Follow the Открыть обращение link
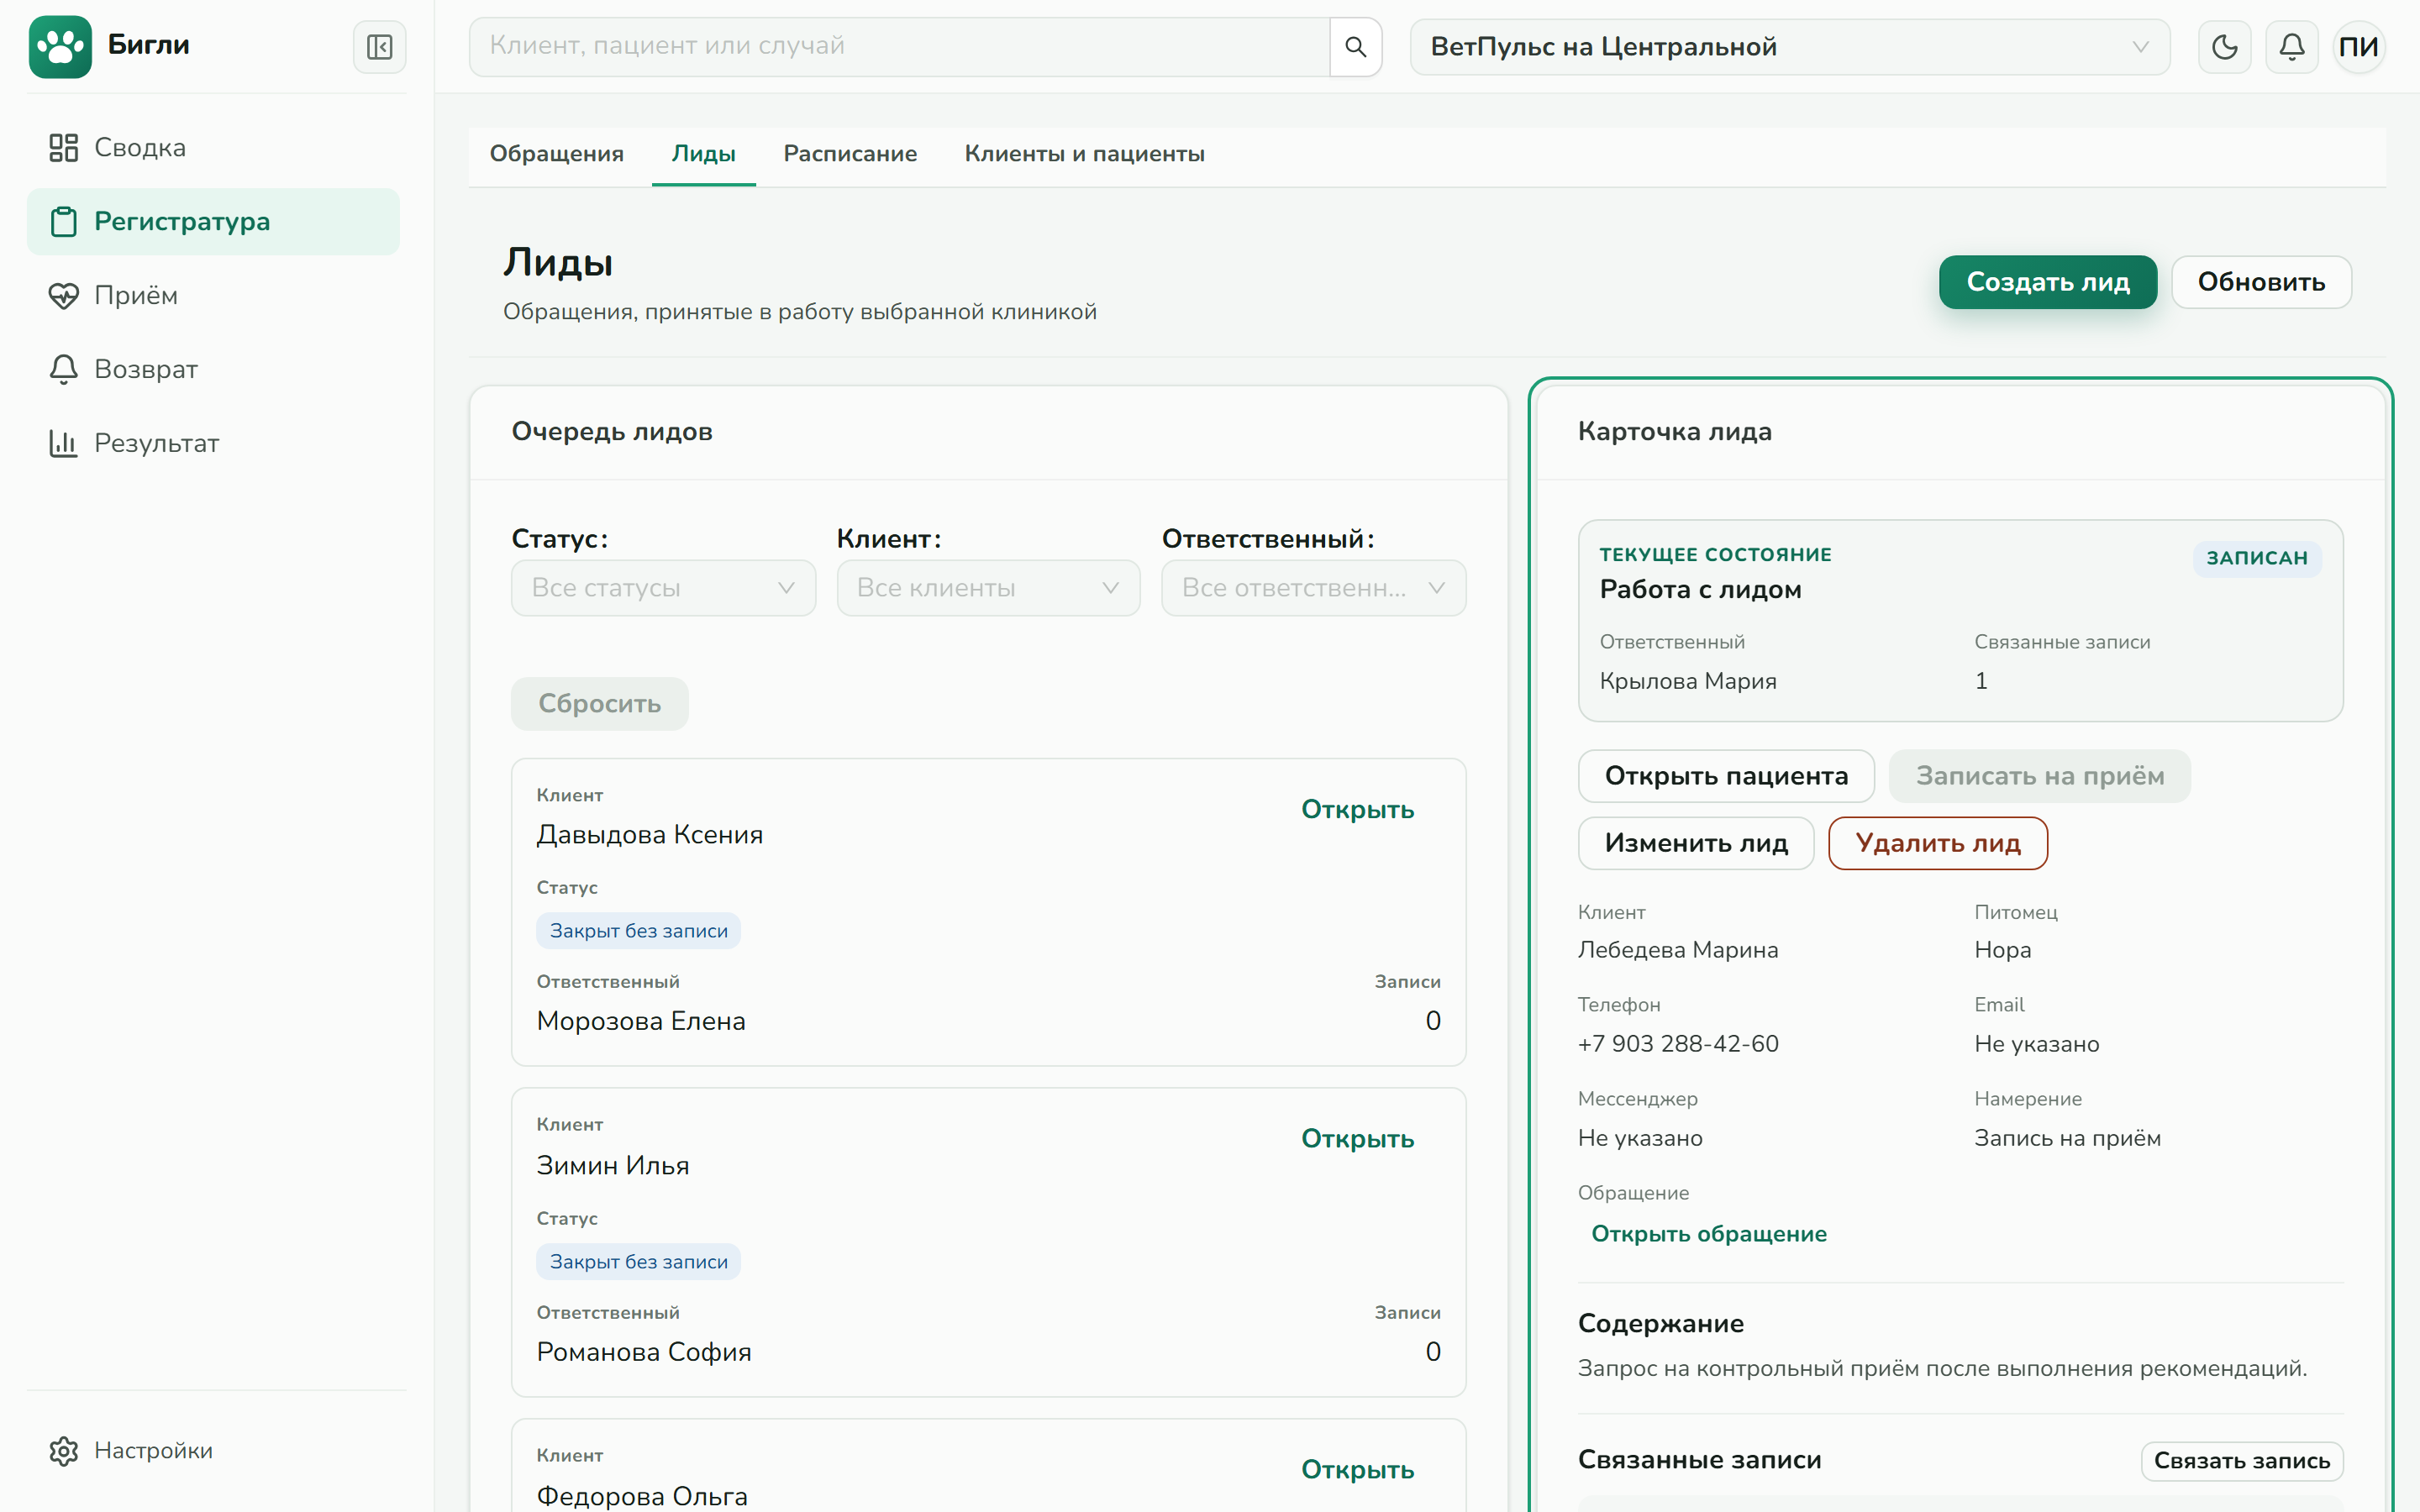The height and width of the screenshot is (1512, 2420). tap(1708, 1234)
